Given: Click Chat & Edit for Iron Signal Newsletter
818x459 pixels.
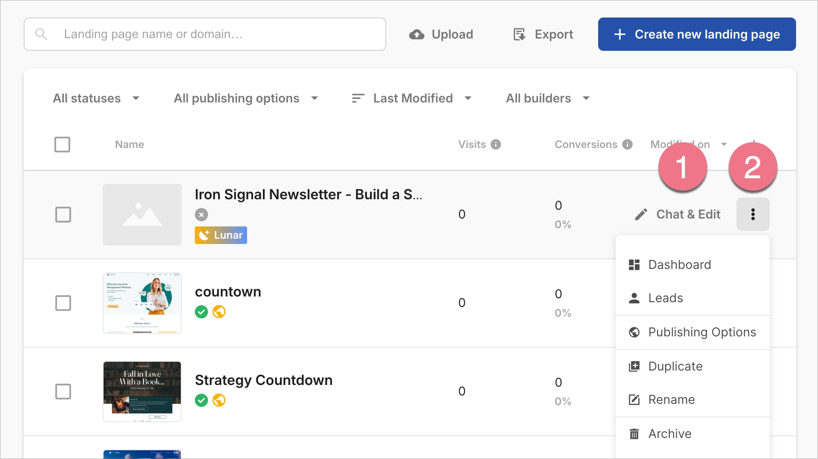Looking at the screenshot, I should tap(678, 214).
